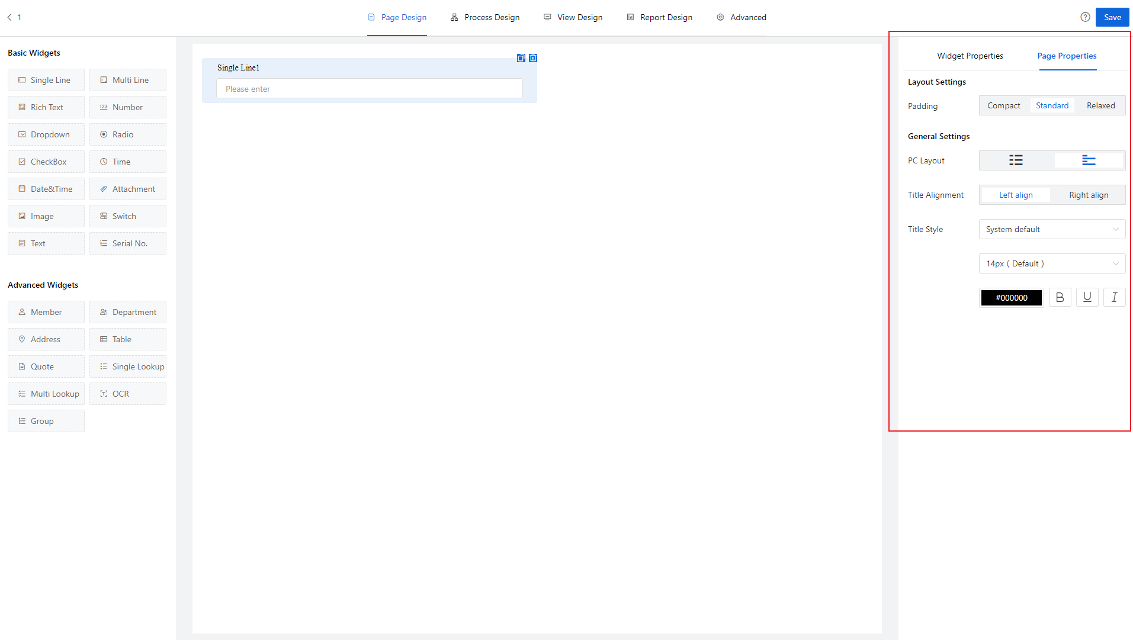Add a Quote widget
The height and width of the screenshot is (640, 1133).
(46, 366)
